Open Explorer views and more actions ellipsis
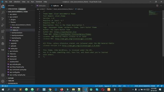 [32, 6]
